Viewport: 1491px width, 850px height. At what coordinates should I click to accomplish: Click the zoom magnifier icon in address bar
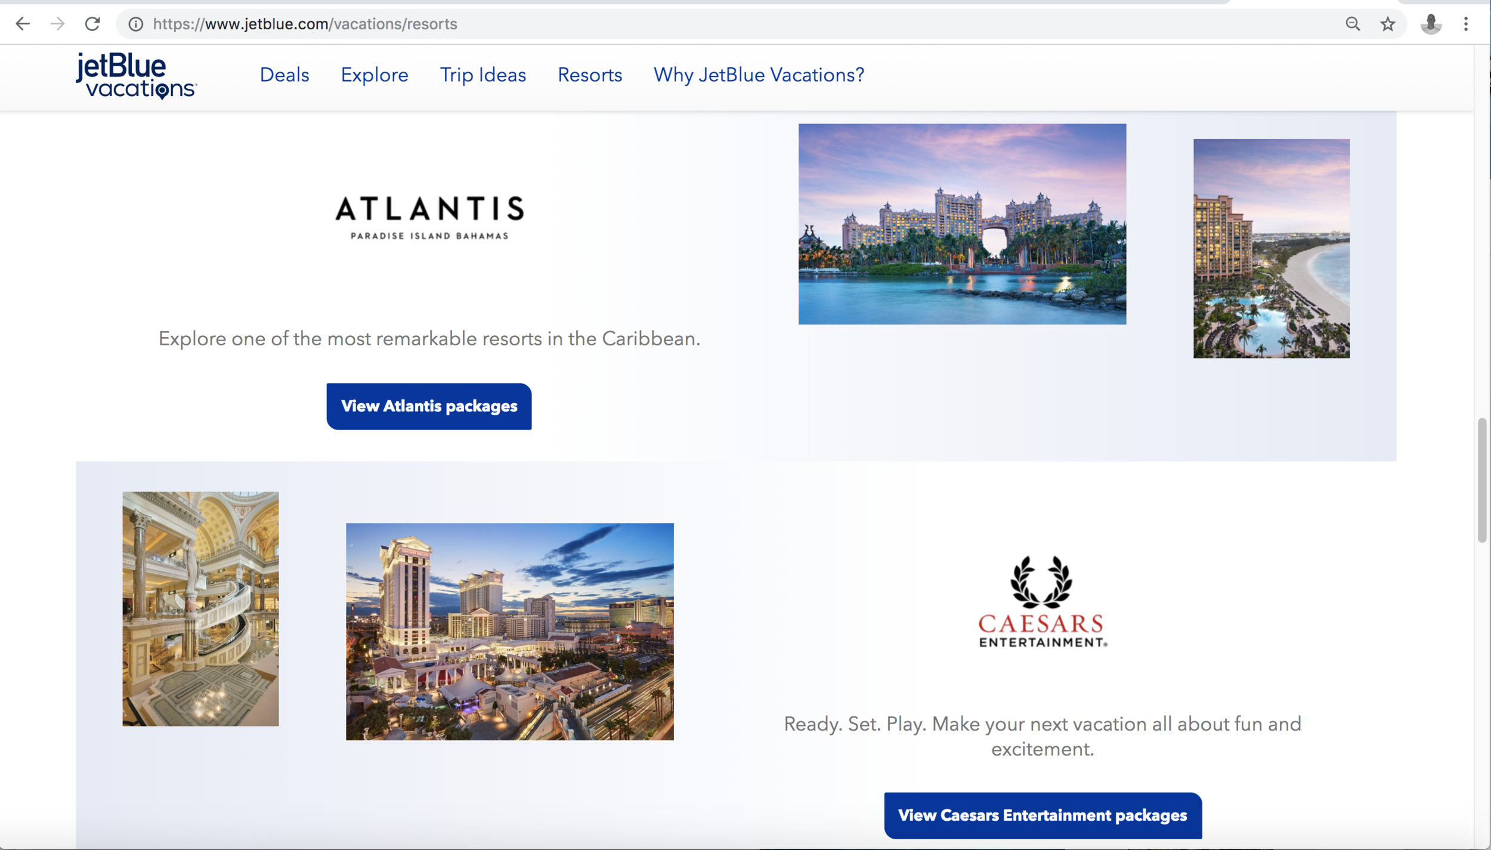1353,24
